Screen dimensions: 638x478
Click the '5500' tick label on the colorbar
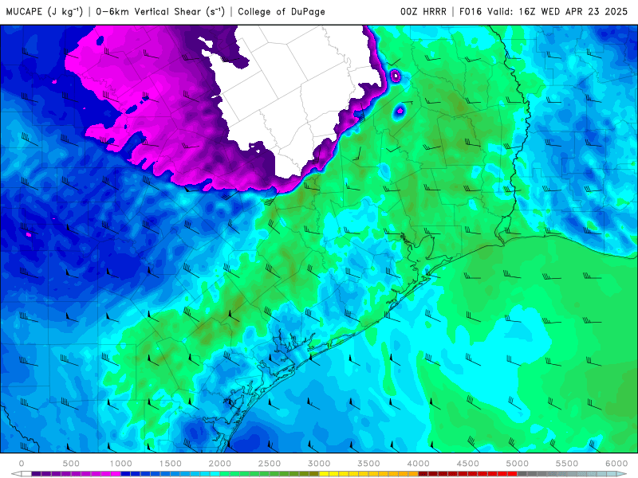(567, 464)
